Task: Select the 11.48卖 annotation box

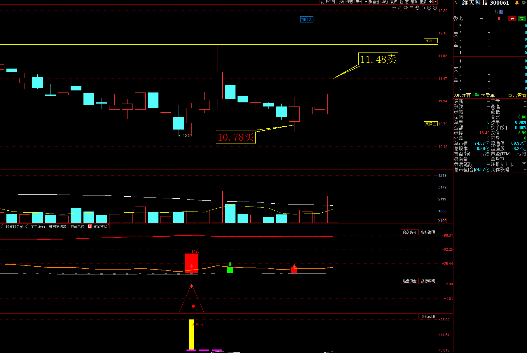Action: (378, 59)
